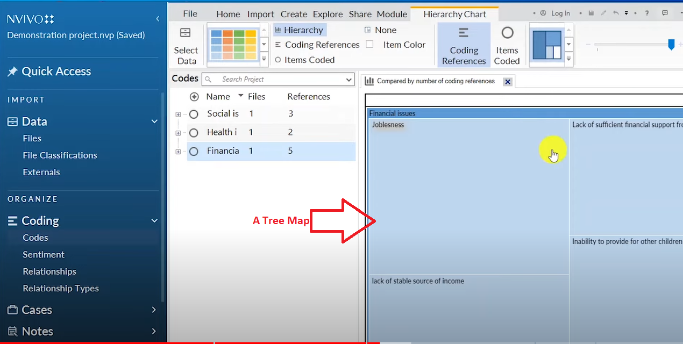This screenshot has width=683, height=344.
Task: Switch to the Import ribbon tab
Action: click(260, 15)
